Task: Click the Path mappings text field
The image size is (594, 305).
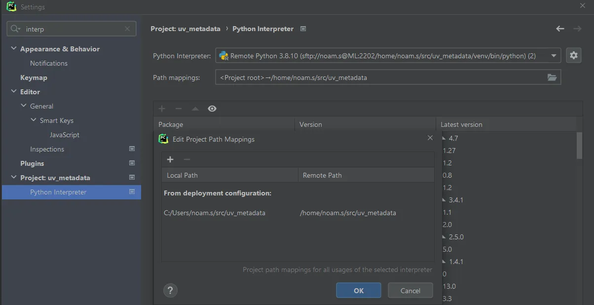Action: coord(380,77)
